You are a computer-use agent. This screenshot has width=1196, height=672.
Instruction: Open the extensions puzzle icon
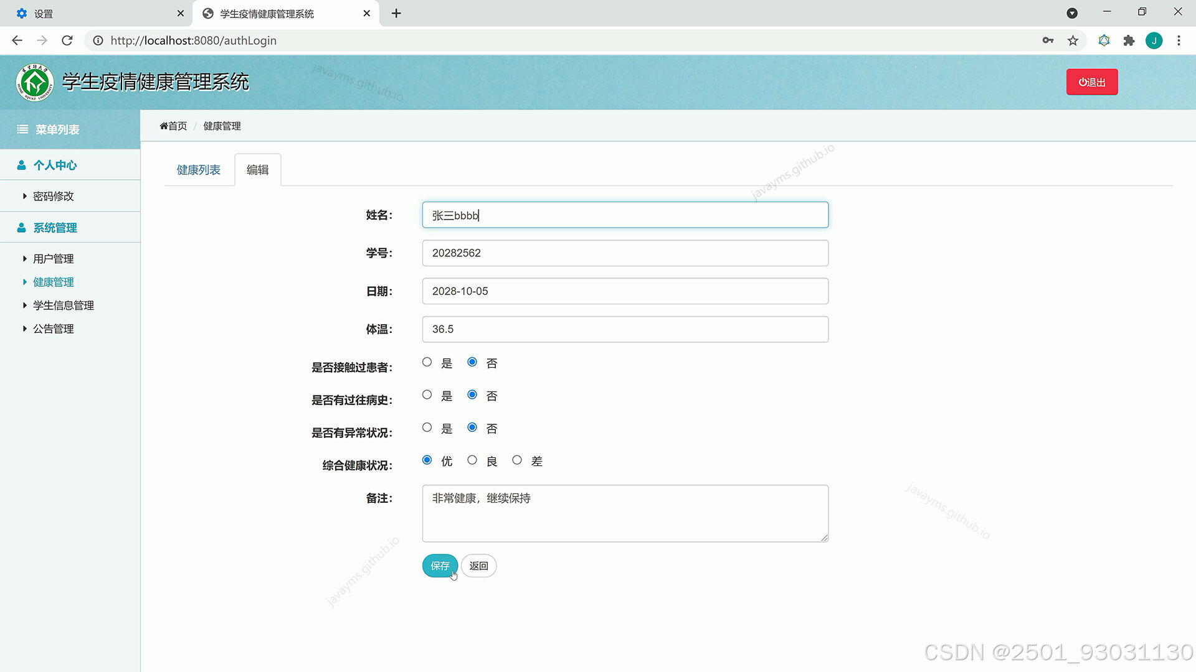[1129, 40]
